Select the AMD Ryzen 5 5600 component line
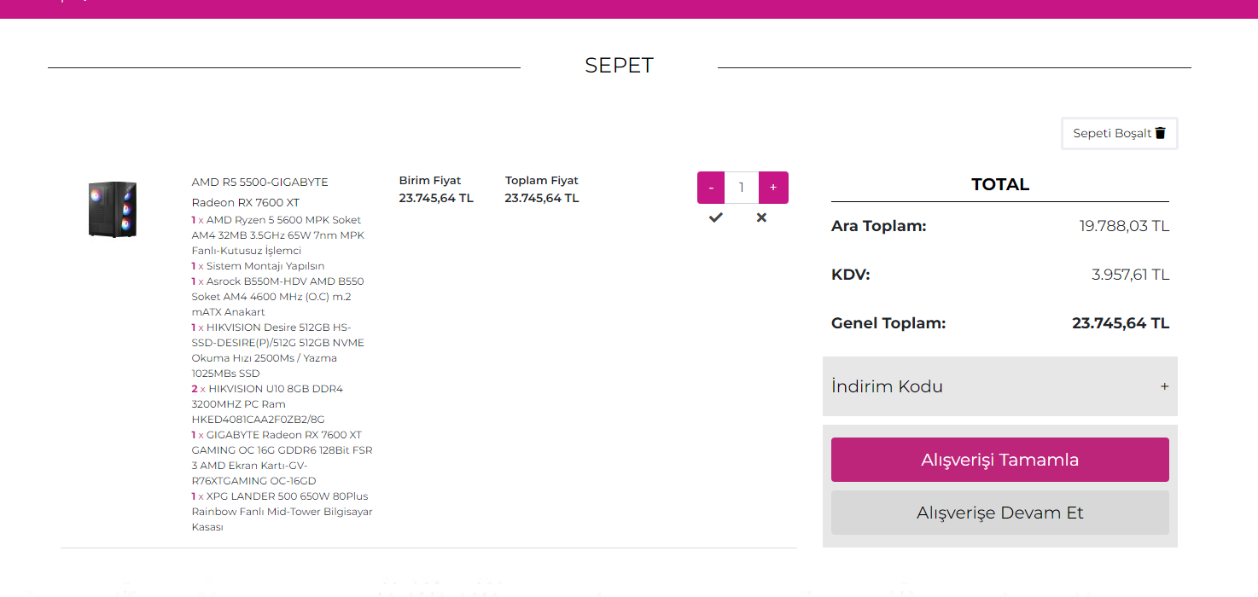Viewport: 1258px width, 597px height. click(278, 235)
